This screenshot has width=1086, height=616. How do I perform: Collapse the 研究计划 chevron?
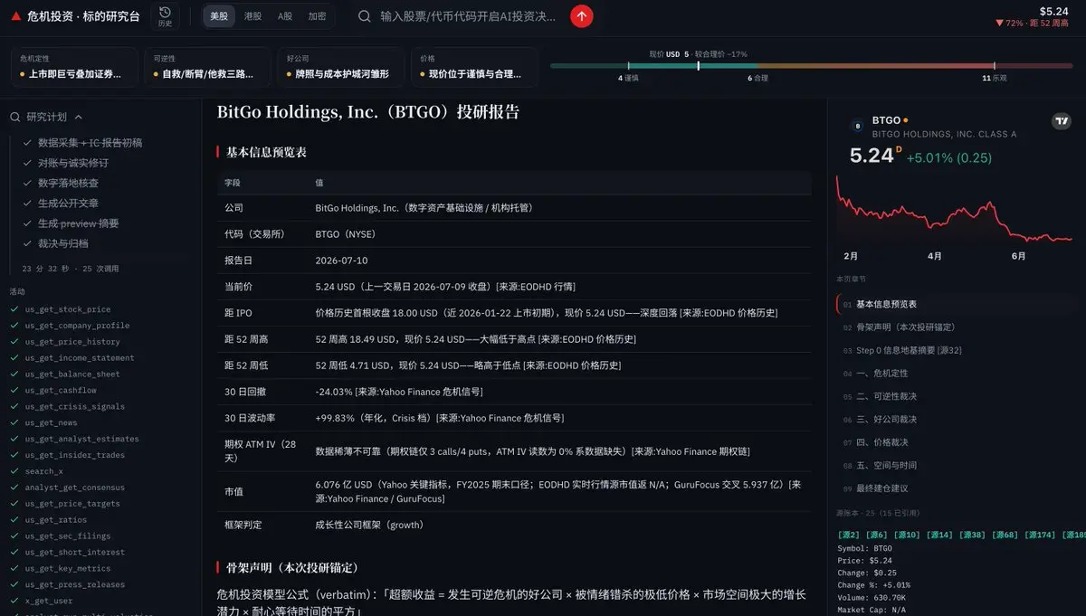pyautogui.click(x=78, y=117)
